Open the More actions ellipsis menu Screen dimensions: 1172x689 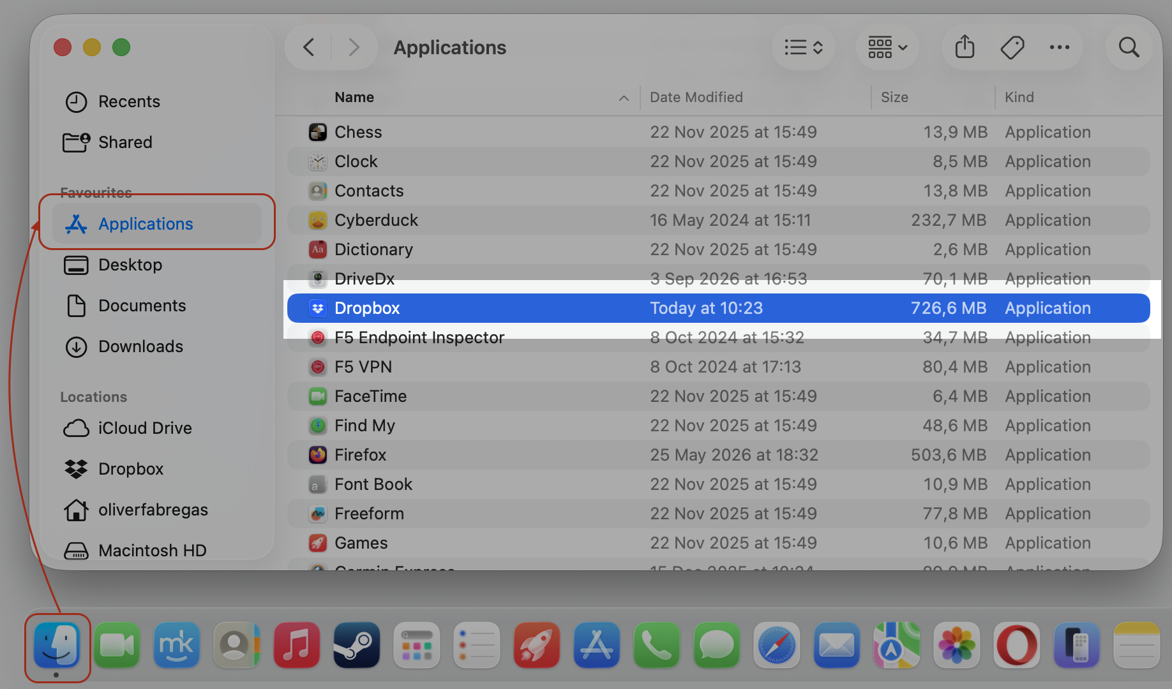click(1060, 47)
